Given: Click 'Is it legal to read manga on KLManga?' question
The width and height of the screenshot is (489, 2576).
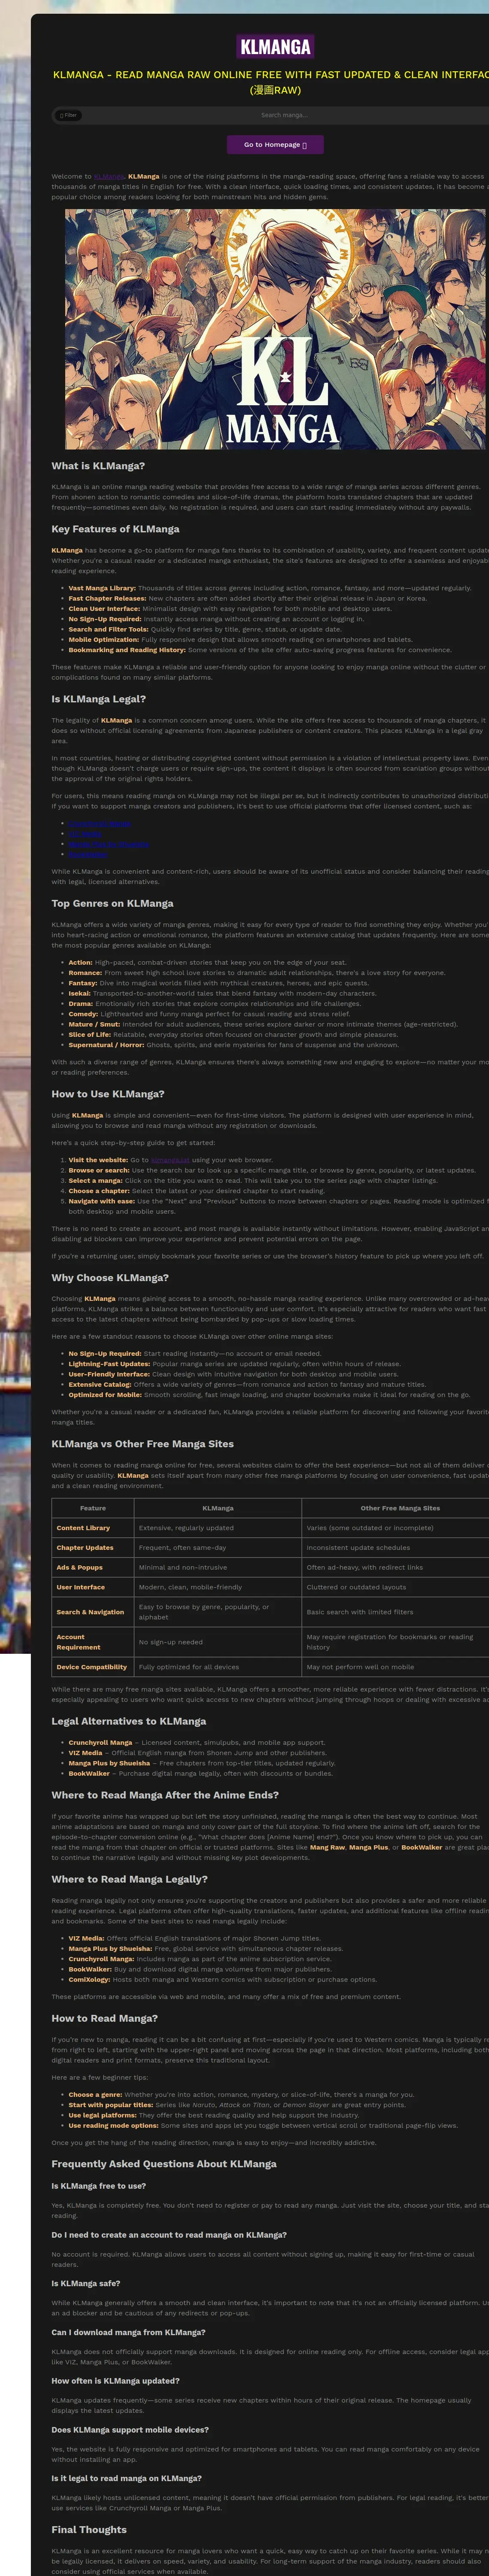Looking at the screenshot, I should coord(127,2478).
